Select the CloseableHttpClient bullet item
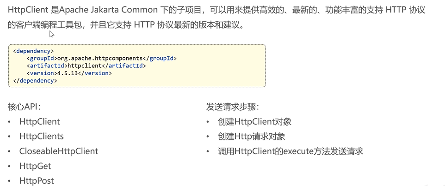The width and height of the screenshot is (445, 186). (58, 151)
